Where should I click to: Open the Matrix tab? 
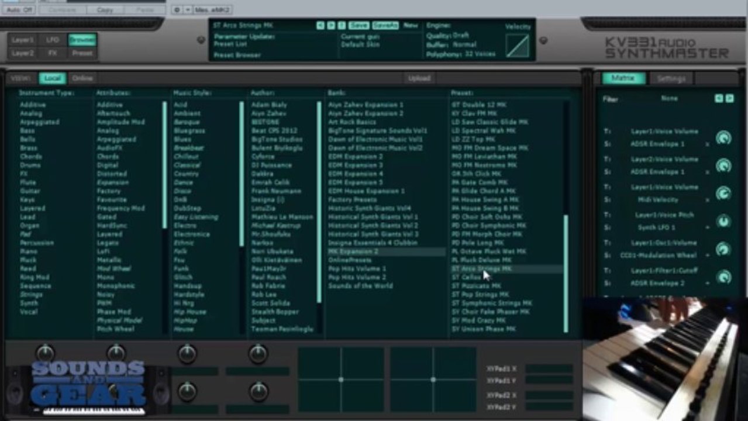pyautogui.click(x=623, y=78)
